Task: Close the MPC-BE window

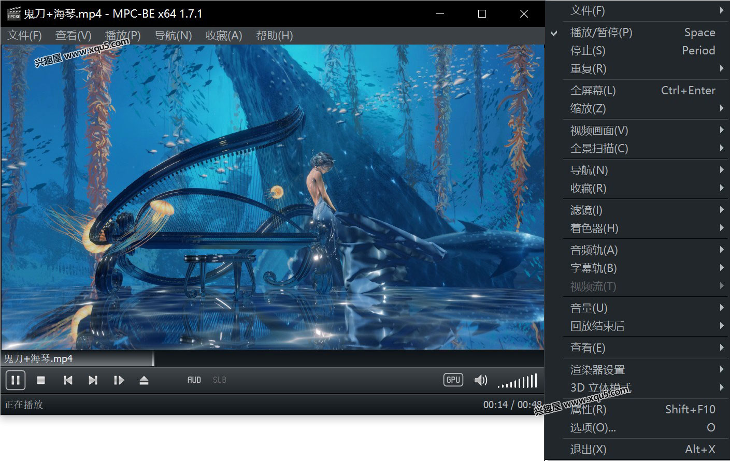Action: (524, 14)
